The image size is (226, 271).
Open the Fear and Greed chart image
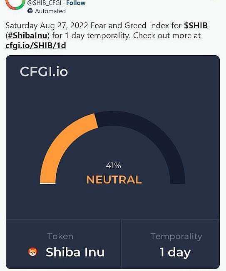[x=113, y=162]
